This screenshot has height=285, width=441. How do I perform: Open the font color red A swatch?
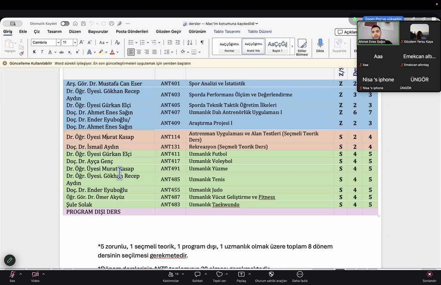tap(112, 52)
